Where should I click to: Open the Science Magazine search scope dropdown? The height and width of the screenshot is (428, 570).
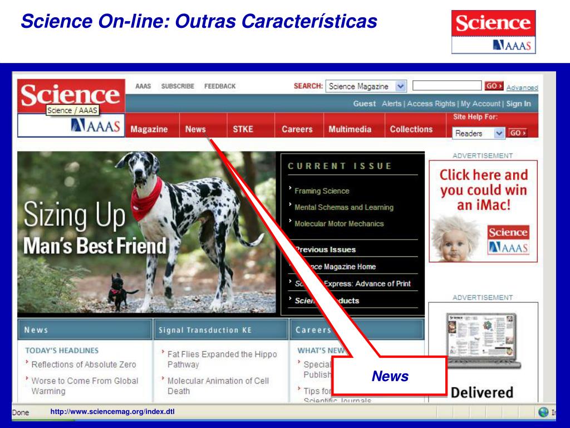coord(366,86)
